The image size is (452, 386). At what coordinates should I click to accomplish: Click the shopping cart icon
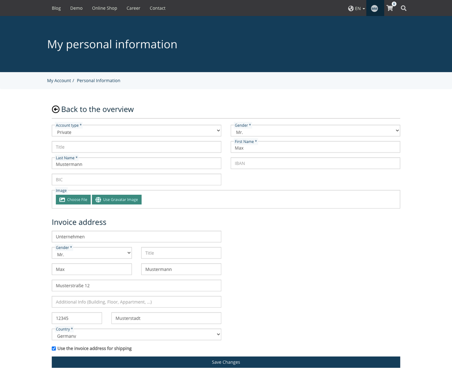pos(390,8)
